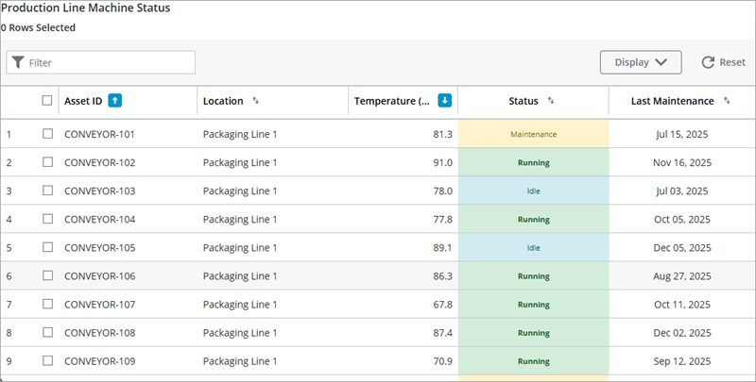Viewport: 756px width, 382px height.
Task: Click the date Oct 05, 2025
Action: tap(681, 220)
